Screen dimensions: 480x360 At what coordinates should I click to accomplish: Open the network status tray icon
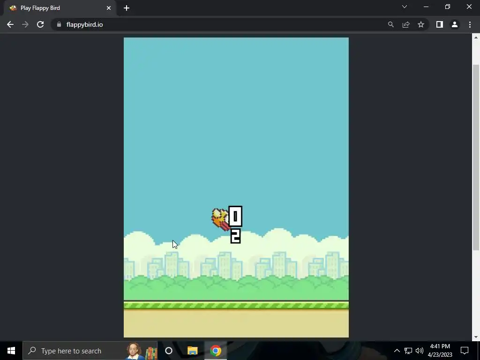click(x=408, y=351)
